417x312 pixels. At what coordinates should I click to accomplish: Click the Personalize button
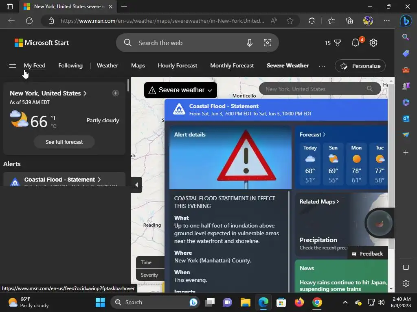click(360, 66)
